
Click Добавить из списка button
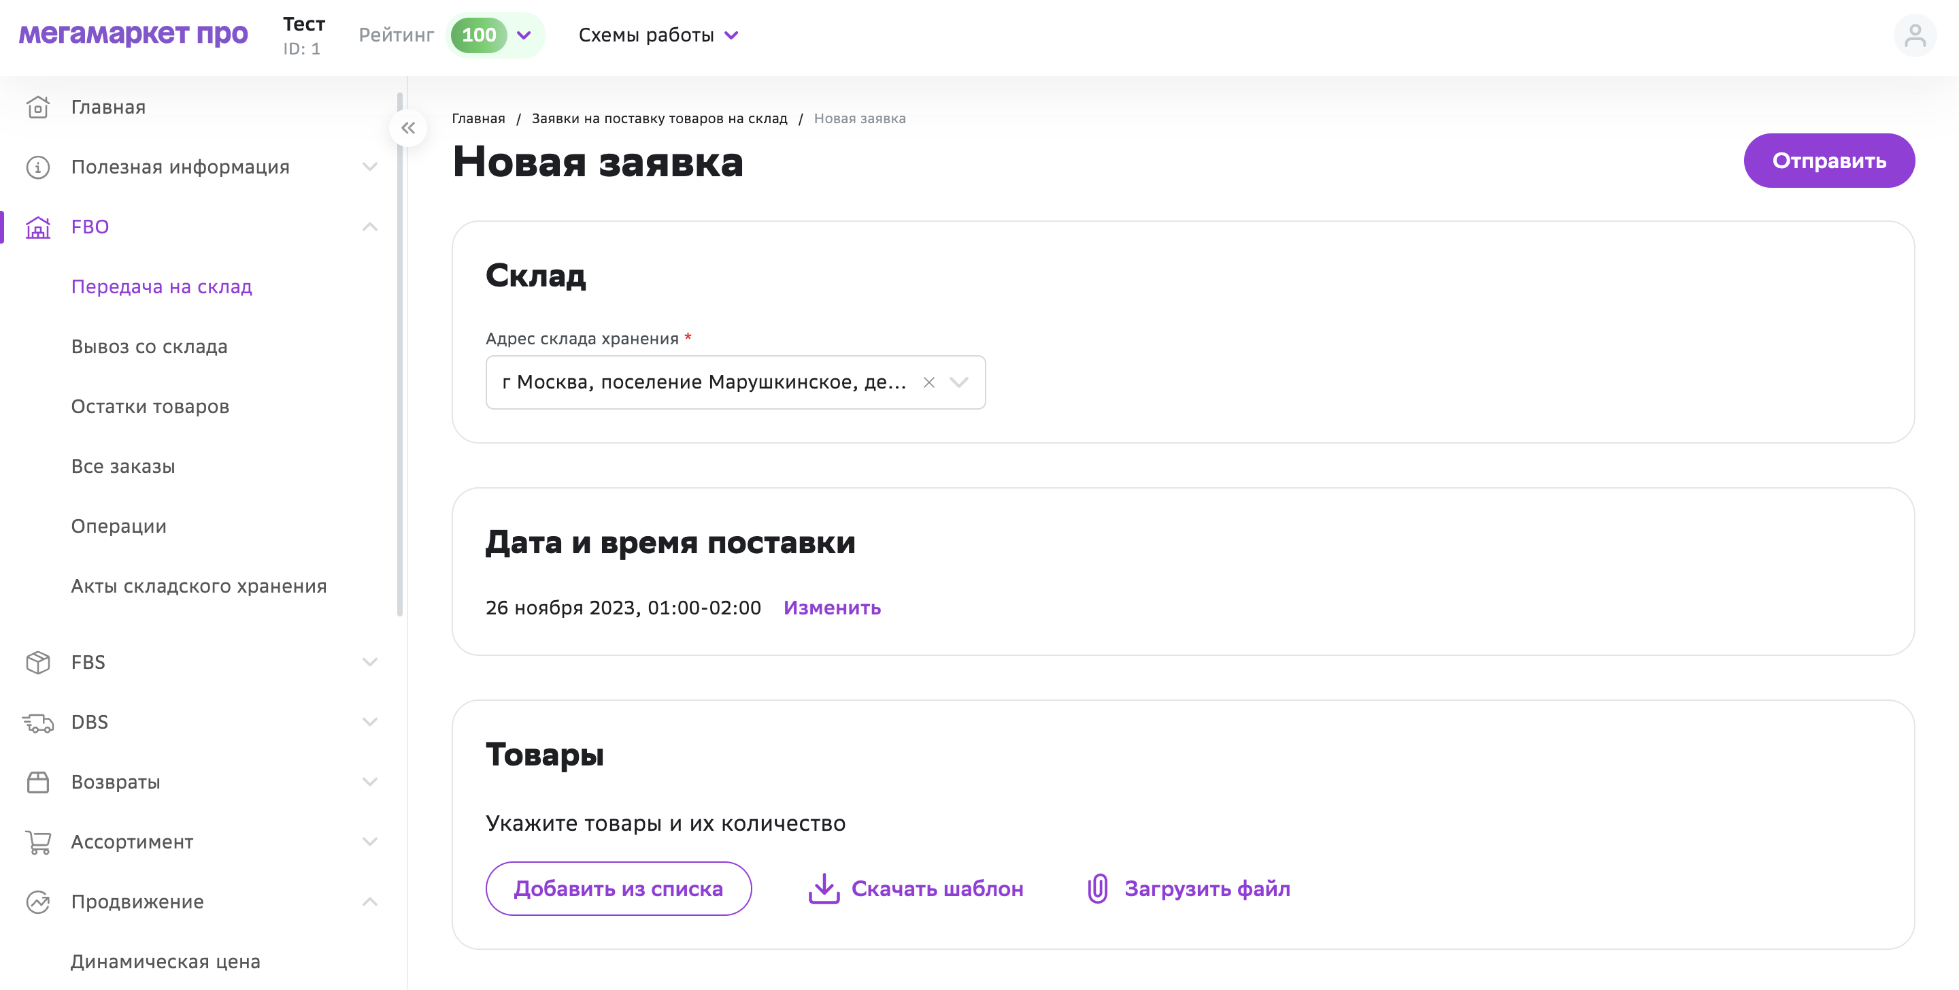coord(618,889)
